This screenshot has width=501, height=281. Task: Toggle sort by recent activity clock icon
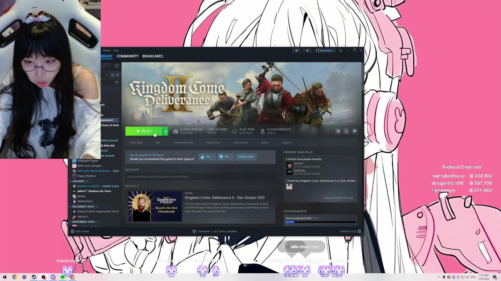pyautogui.click(x=112, y=75)
